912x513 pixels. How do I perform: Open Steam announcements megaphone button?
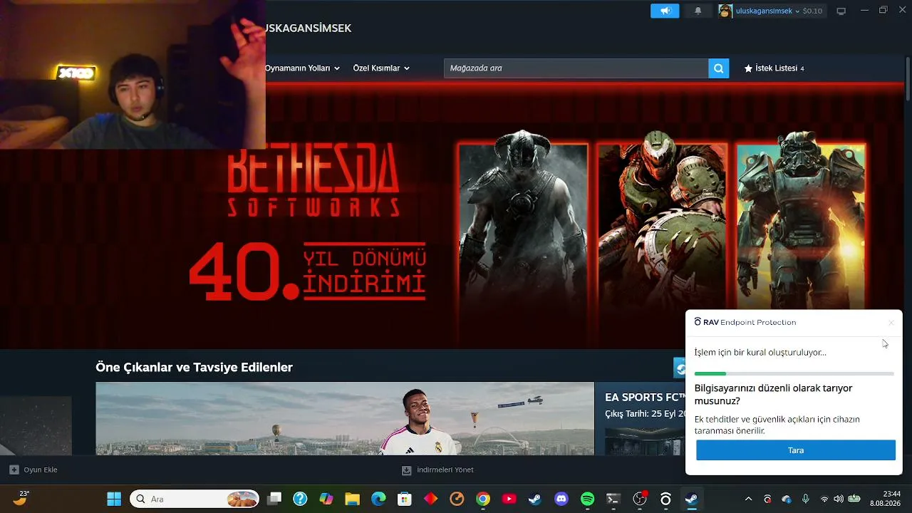coord(665,11)
